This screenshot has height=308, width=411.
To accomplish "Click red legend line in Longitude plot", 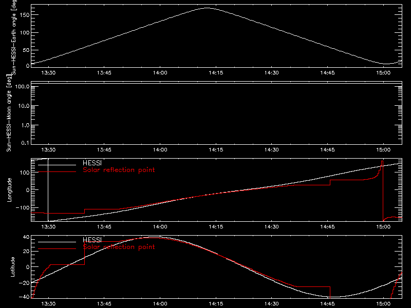I will [57, 172].
